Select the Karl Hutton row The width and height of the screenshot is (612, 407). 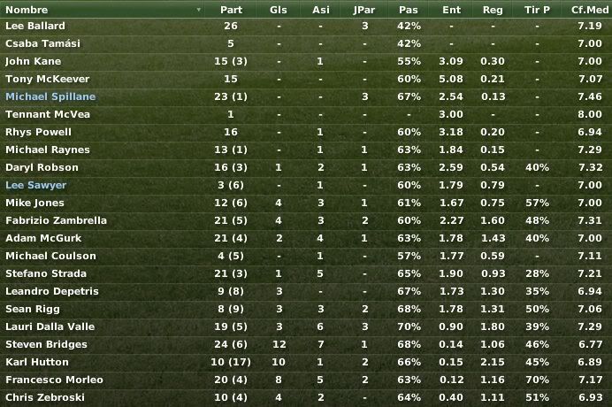[x=306, y=362]
